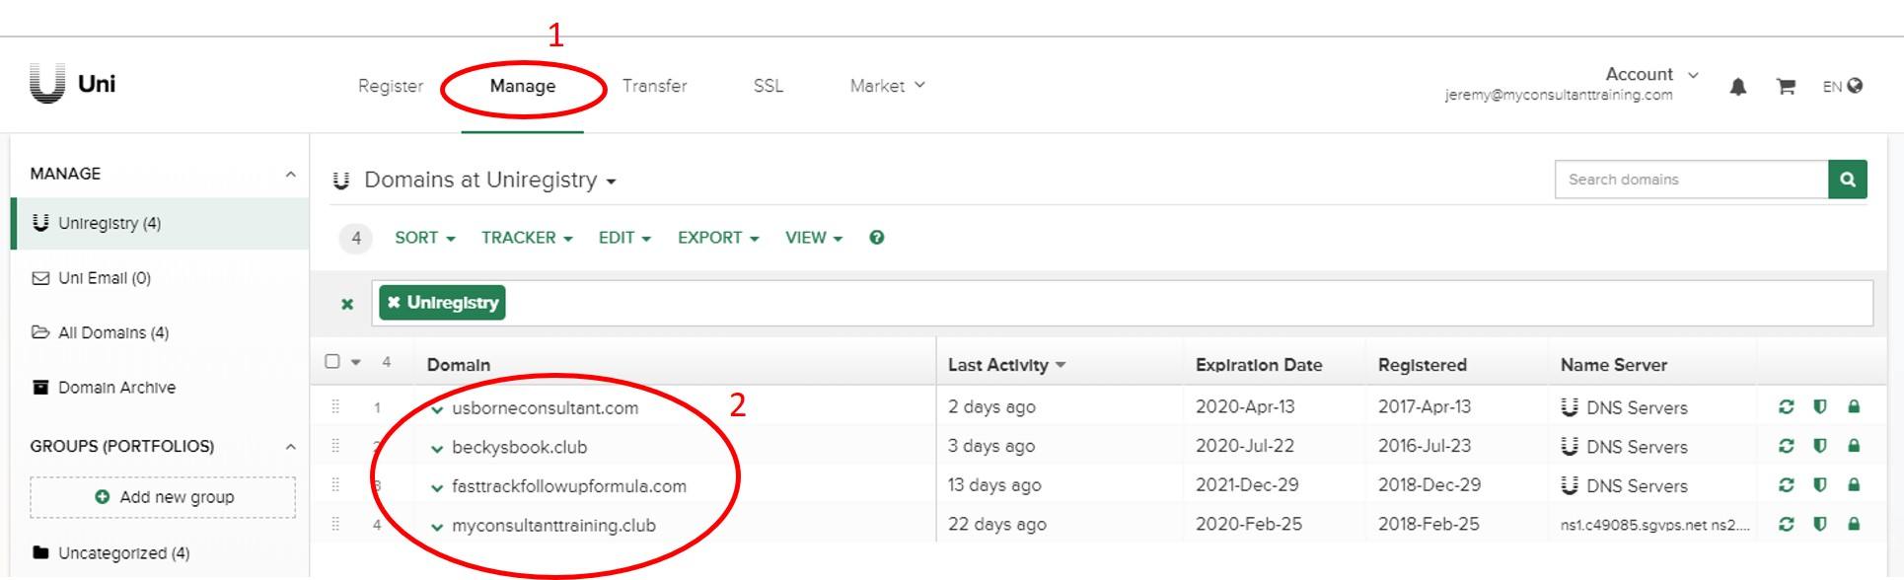Click renew icon for myconsultanttraining.club
Screen dimensions: 1904x580
pyautogui.click(x=1787, y=525)
